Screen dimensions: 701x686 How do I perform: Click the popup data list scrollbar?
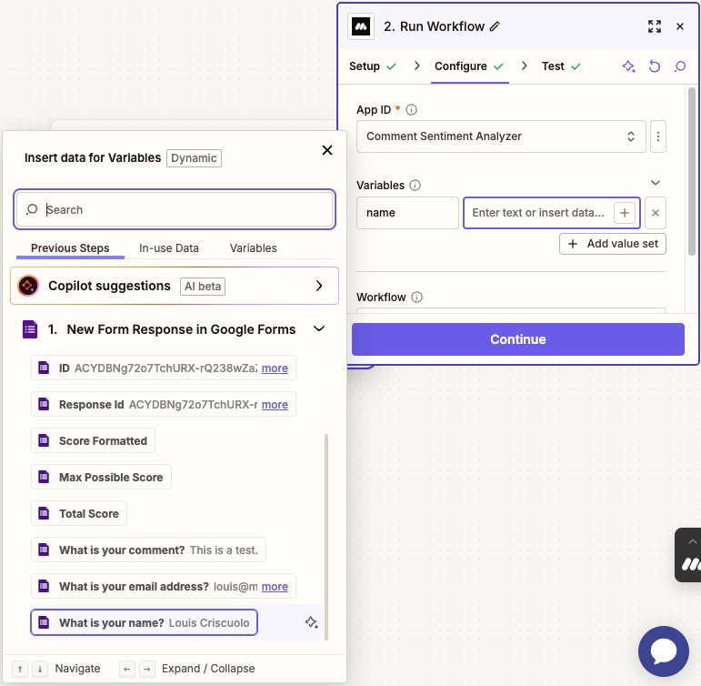click(326, 537)
